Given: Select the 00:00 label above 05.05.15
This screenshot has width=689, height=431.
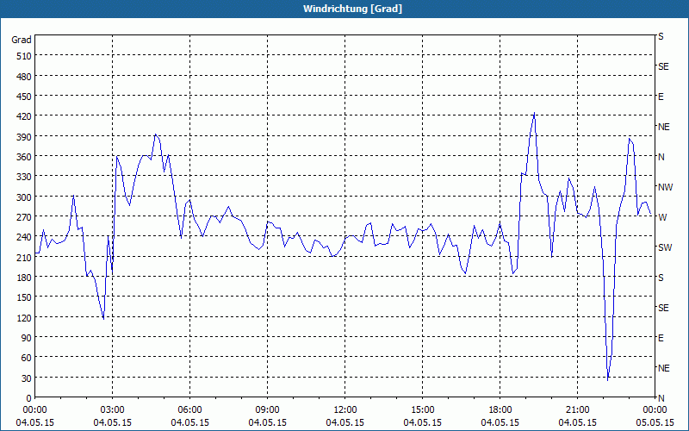Looking at the screenshot, I should (655, 410).
